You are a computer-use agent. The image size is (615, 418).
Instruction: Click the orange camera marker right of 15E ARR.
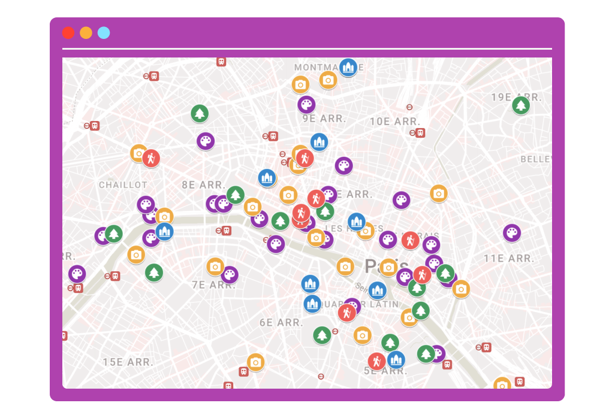[255, 362]
